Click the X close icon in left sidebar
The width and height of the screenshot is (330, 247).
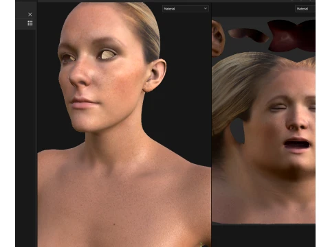tap(30, 14)
